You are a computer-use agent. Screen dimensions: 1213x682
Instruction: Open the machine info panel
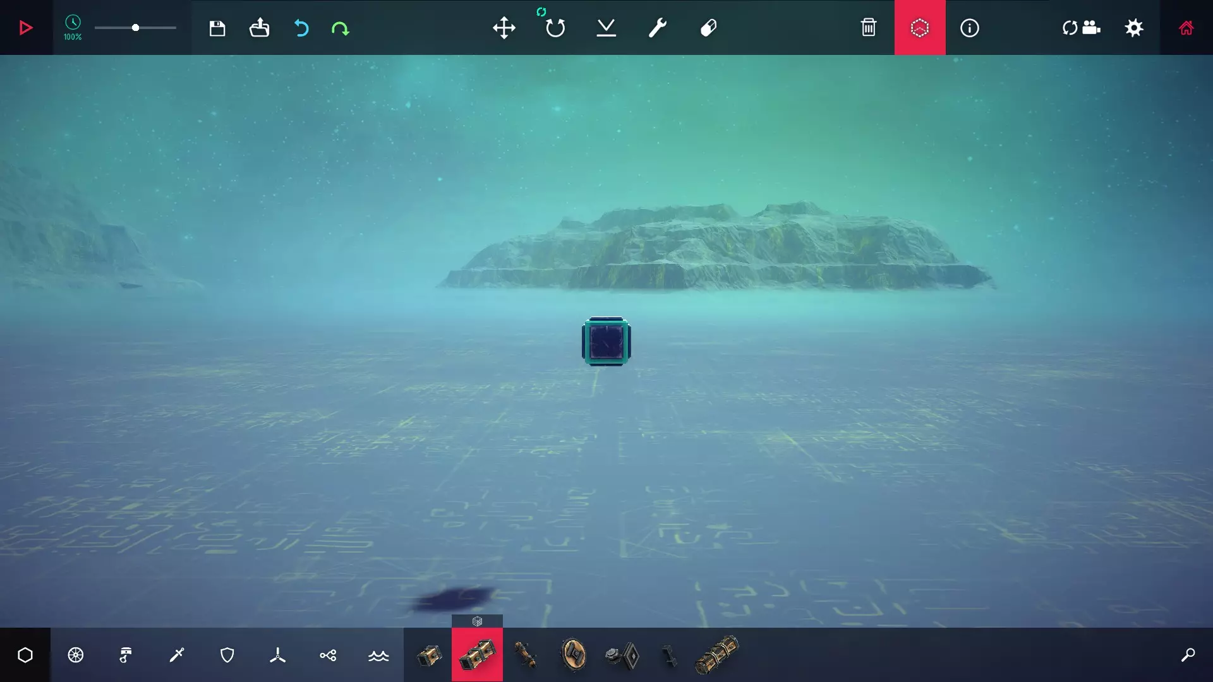point(969,28)
